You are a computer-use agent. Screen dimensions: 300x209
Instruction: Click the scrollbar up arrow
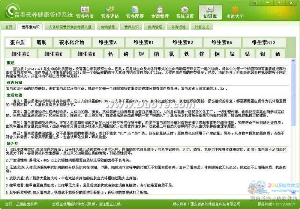(x=293, y=61)
